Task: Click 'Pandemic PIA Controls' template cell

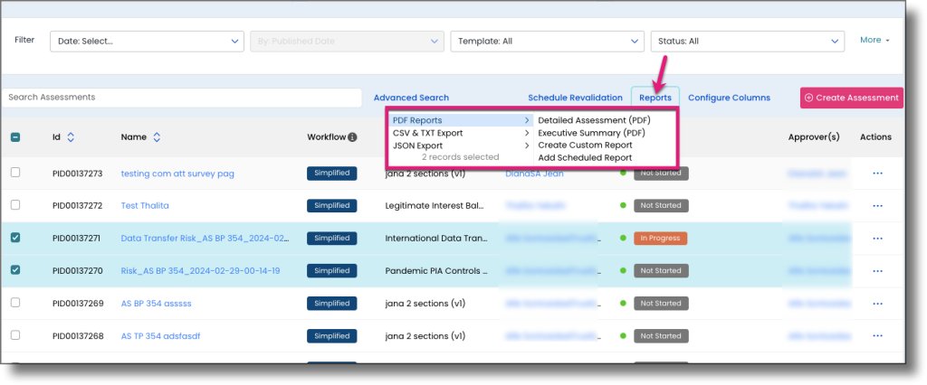Action: click(436, 270)
